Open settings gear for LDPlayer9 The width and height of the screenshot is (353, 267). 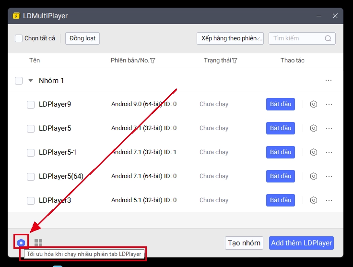[x=314, y=104]
